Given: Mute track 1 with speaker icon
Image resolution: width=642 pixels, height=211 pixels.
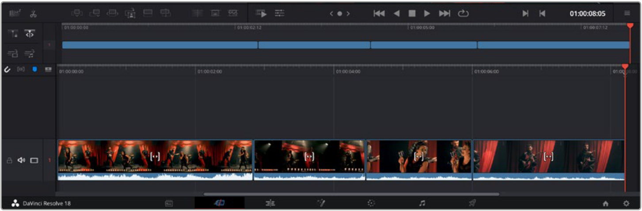Looking at the screenshot, I should point(21,160).
